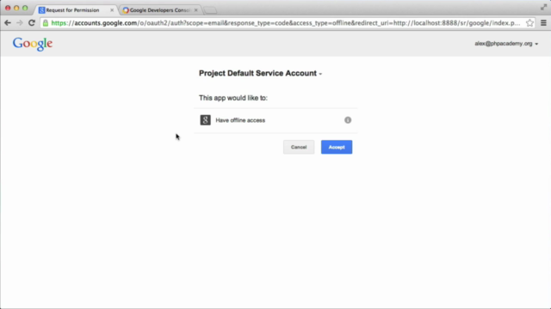This screenshot has height=309, width=551.
Task: Expand the Project Default Service Account dropdown
Action: click(x=260, y=73)
